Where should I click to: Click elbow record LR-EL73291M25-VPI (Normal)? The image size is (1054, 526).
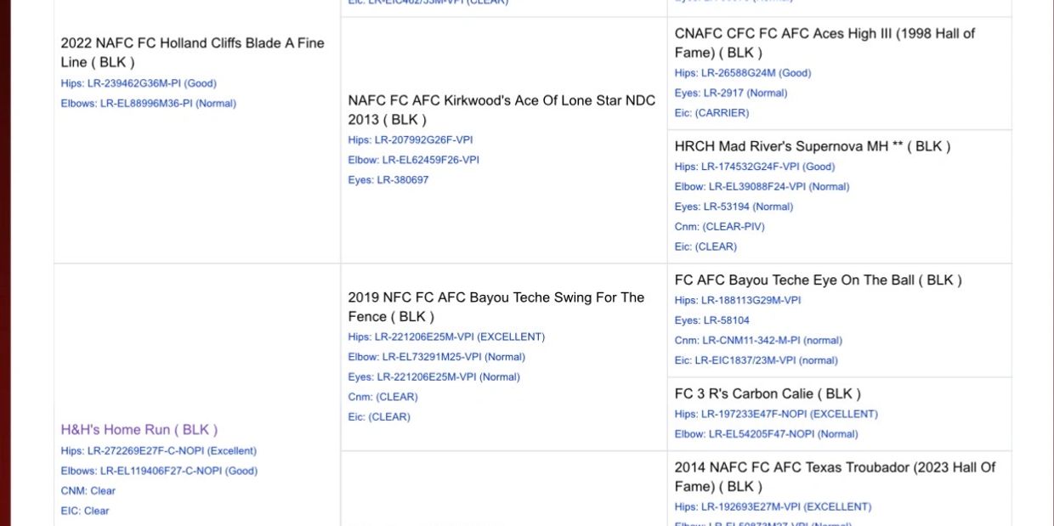[x=436, y=357]
